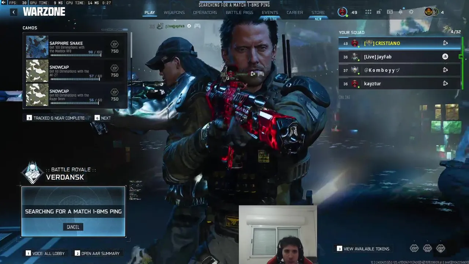
Task: Click the unlocked padlock party privacy icon
Action: (x=379, y=12)
